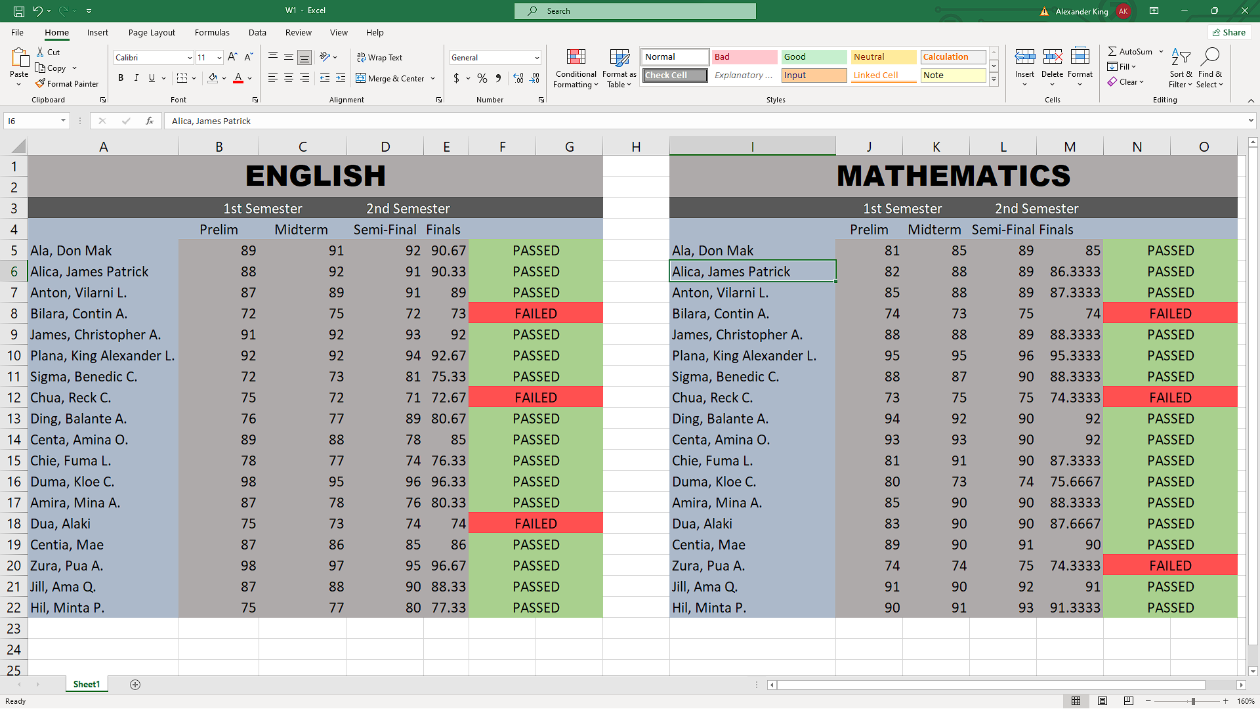Image resolution: width=1260 pixels, height=709 pixels.
Task: Expand the formula bar
Action: [x=1251, y=121]
